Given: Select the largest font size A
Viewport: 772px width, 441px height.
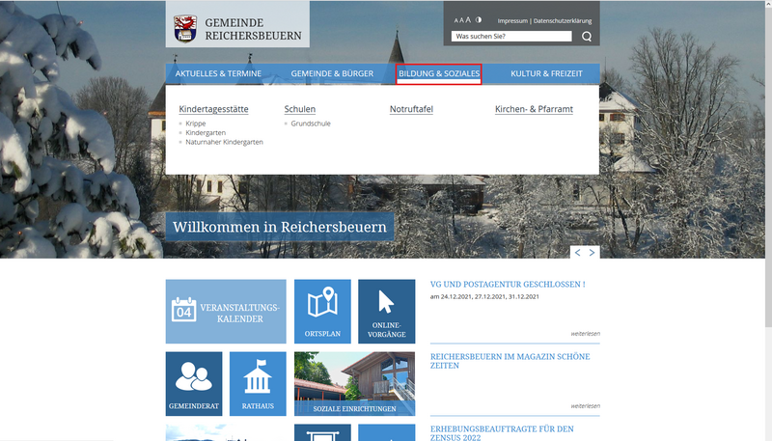Looking at the screenshot, I should [468, 19].
